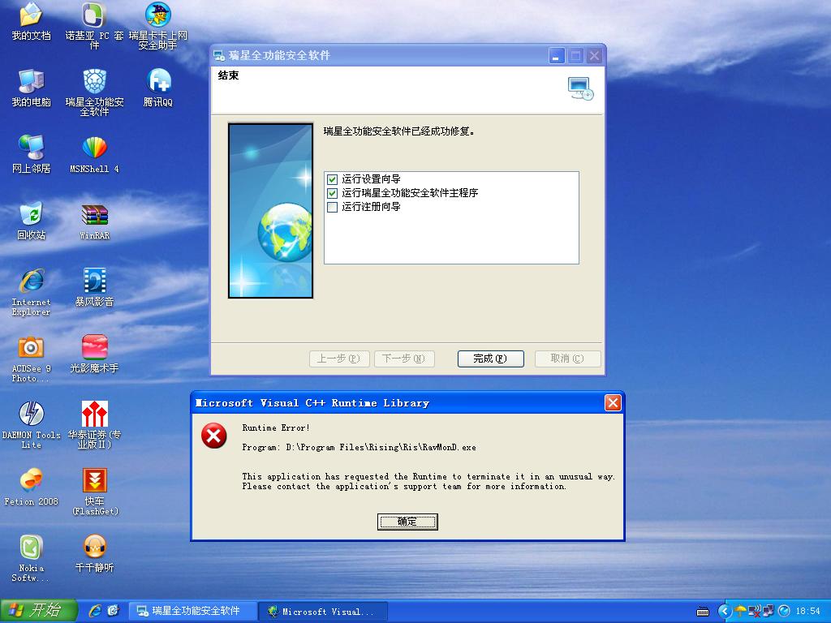Select the 腾讯QQ desktop icon

tap(158, 88)
